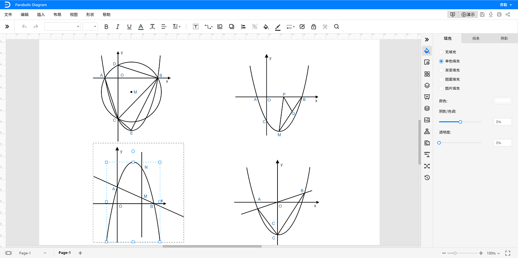518x258 pixels.
Task: Open the connector tool dropdown
Action: 209,27
